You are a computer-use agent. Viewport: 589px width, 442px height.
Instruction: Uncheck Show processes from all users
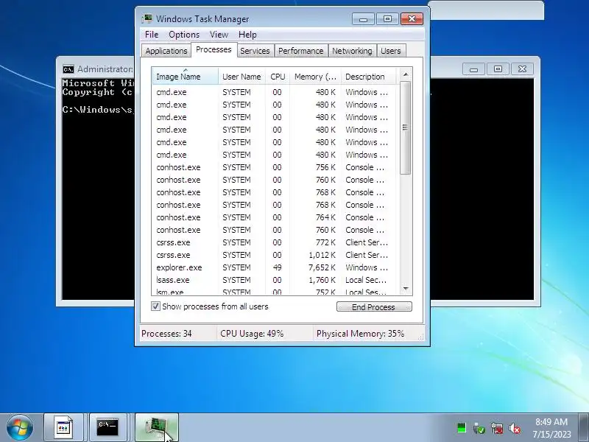[155, 306]
